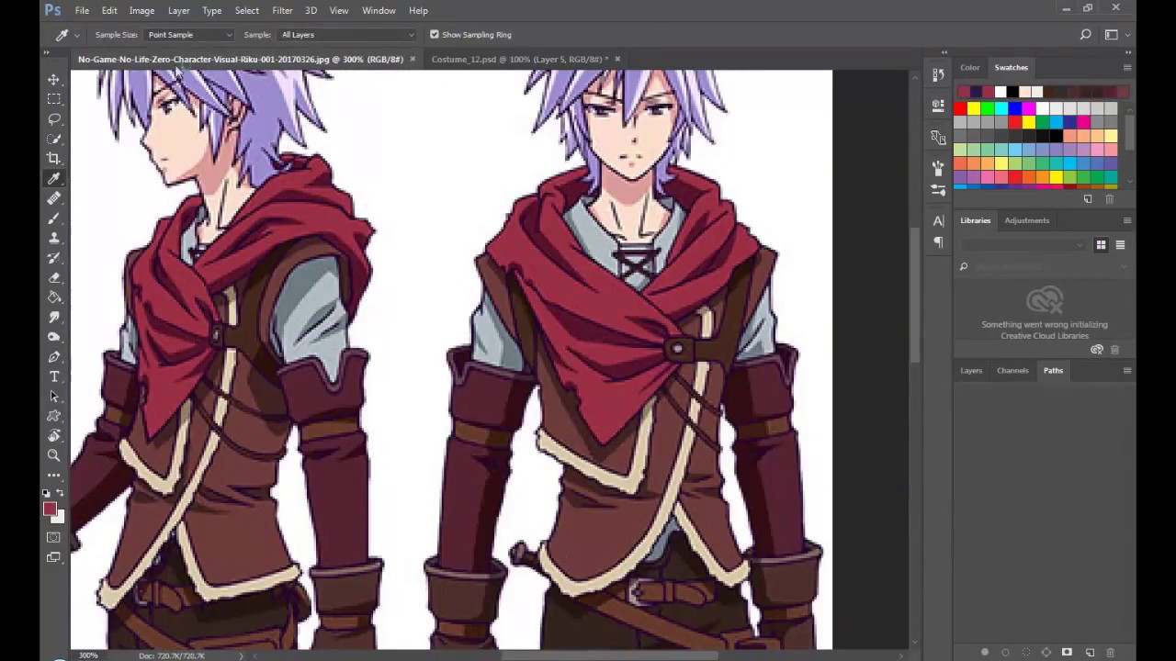Select the Brush tool
1176x661 pixels.
point(54,218)
